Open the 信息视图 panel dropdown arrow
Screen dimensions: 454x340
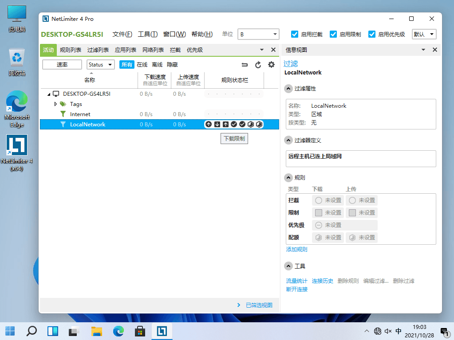tap(423, 50)
